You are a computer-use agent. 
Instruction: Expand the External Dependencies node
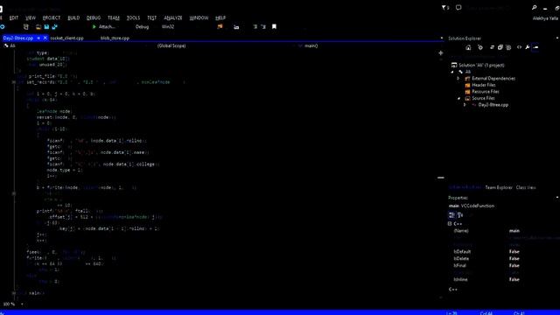[458, 78]
